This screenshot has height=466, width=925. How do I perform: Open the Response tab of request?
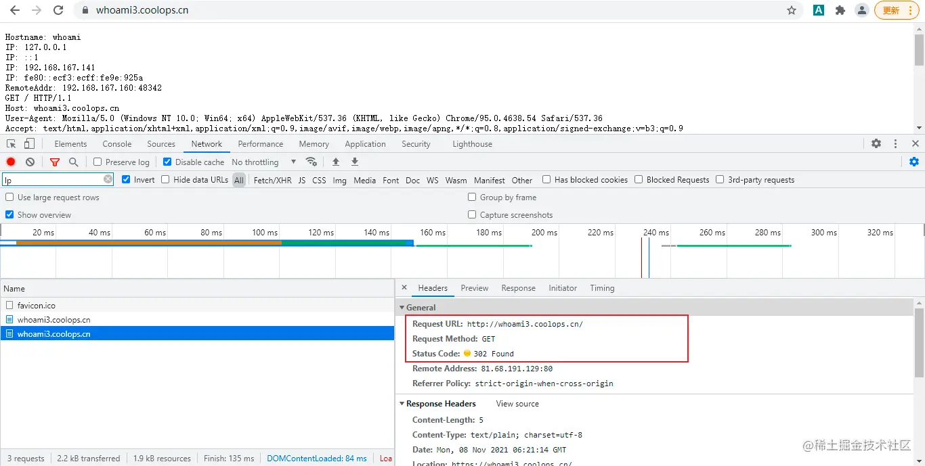[x=518, y=287]
